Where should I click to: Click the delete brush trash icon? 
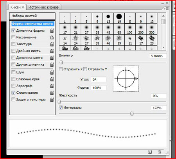(x=159, y=152)
